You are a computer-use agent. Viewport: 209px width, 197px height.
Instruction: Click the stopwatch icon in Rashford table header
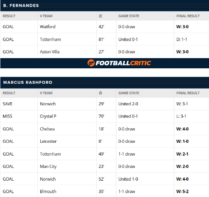[x=101, y=93]
